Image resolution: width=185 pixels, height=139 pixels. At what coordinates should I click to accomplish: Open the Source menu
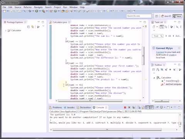point(18,7)
